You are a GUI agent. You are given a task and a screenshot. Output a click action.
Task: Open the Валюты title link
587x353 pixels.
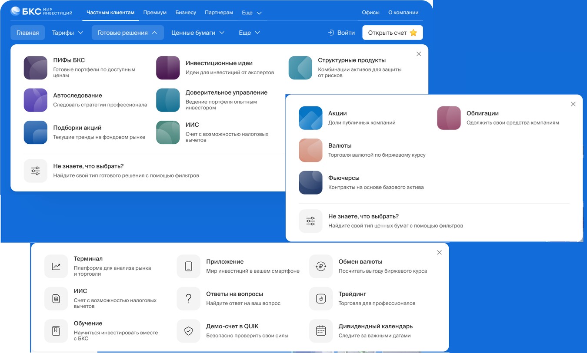pyautogui.click(x=340, y=145)
